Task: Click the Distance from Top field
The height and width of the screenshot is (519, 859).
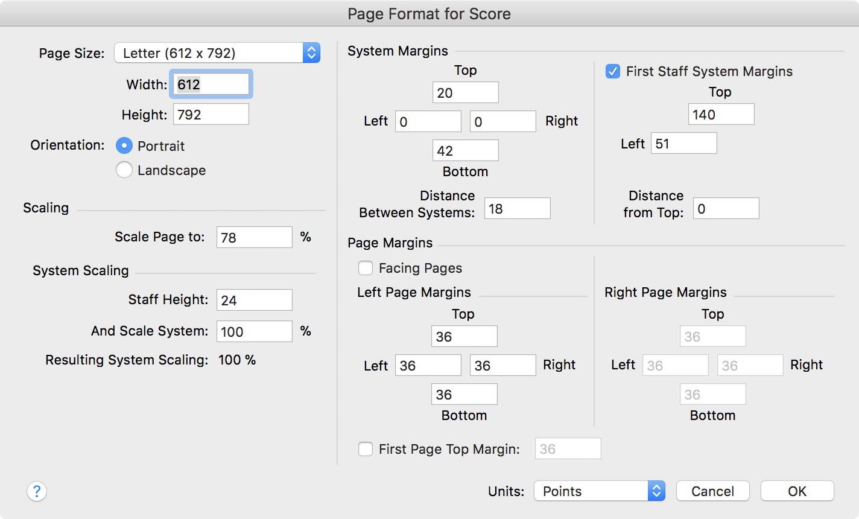Action: [x=726, y=209]
